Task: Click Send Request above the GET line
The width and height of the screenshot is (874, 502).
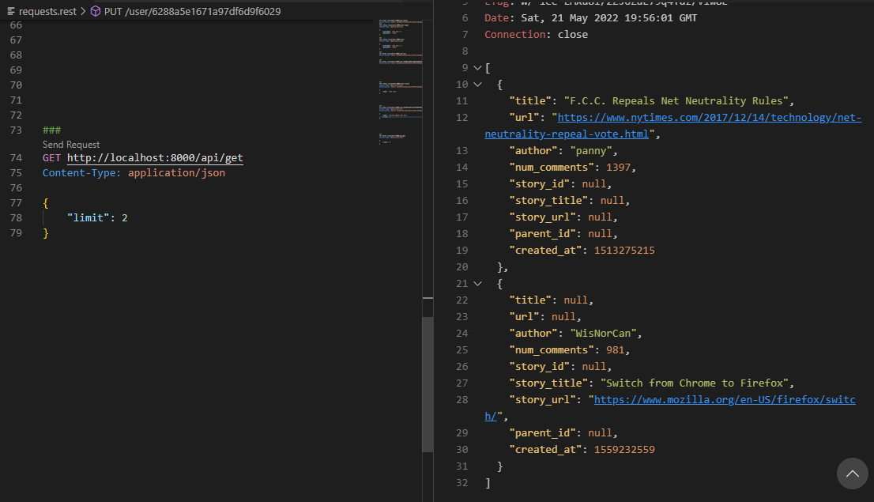Action: click(71, 145)
